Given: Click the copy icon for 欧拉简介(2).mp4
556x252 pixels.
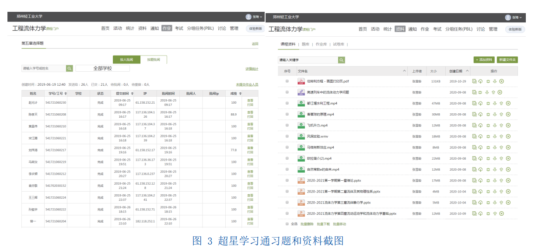Looking at the screenshot, I should (x=475, y=158).
